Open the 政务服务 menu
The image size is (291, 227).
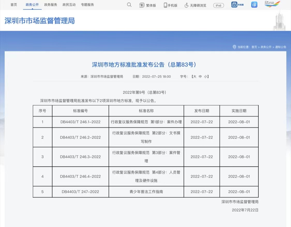51,5
